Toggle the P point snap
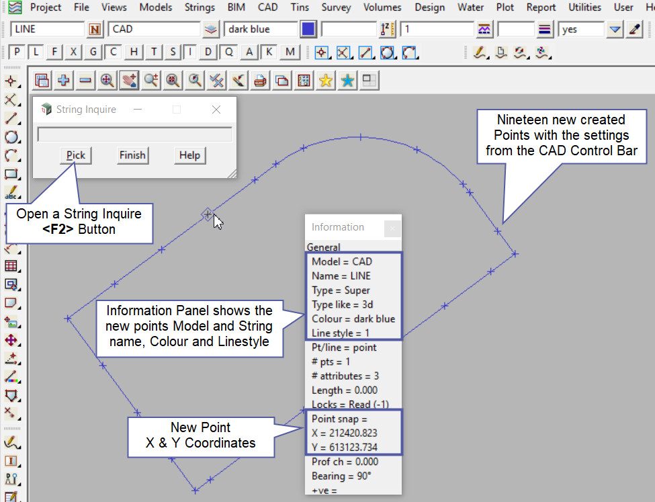 [17, 52]
